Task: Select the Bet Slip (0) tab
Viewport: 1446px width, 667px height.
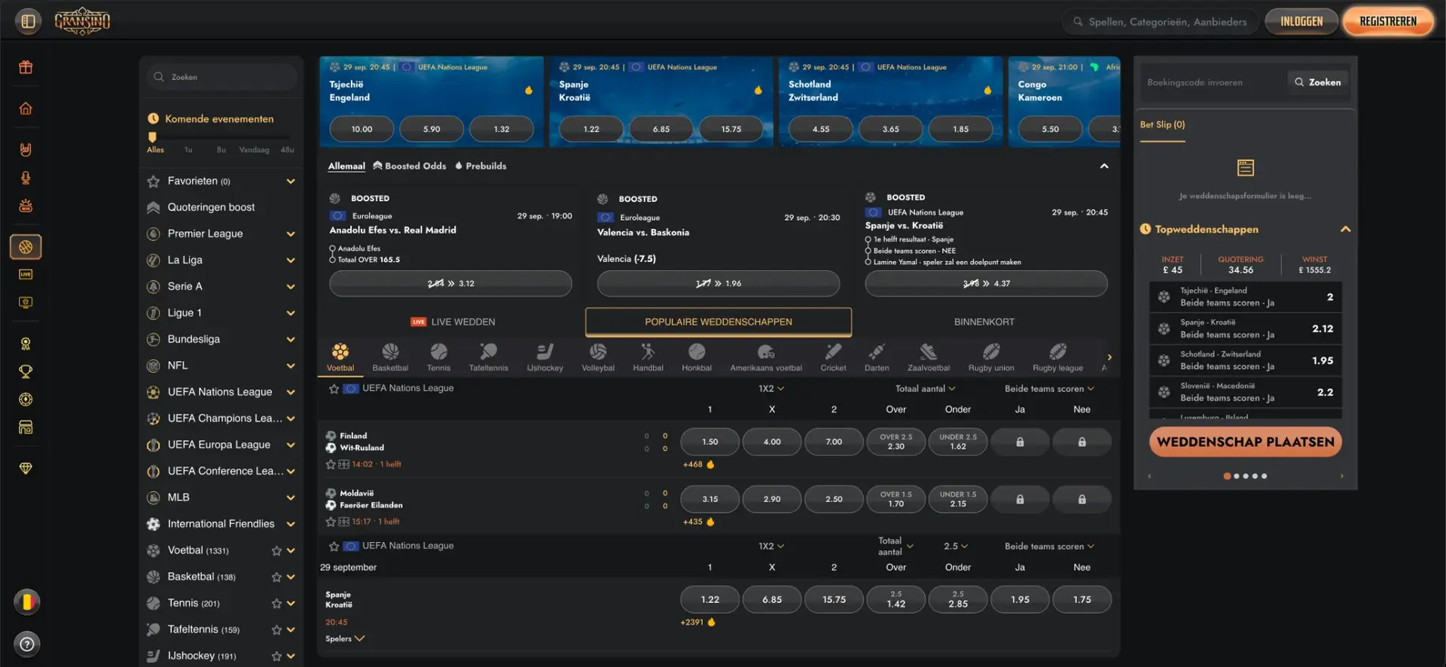Action: pyautogui.click(x=1162, y=125)
